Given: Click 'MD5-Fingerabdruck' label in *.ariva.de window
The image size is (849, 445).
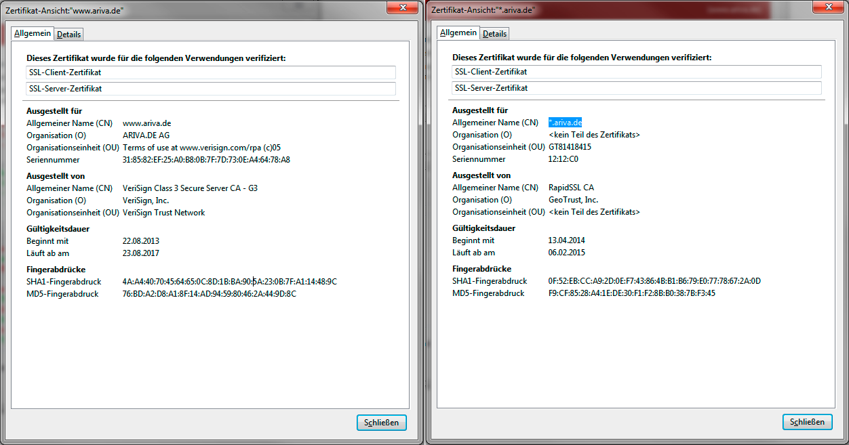Looking at the screenshot, I should tap(488, 293).
